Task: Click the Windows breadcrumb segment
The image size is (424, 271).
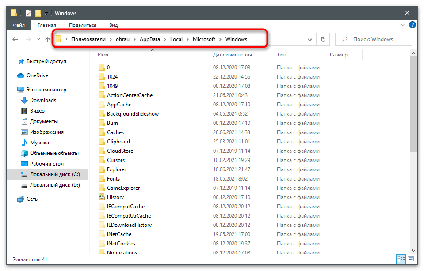Action: pyautogui.click(x=236, y=39)
